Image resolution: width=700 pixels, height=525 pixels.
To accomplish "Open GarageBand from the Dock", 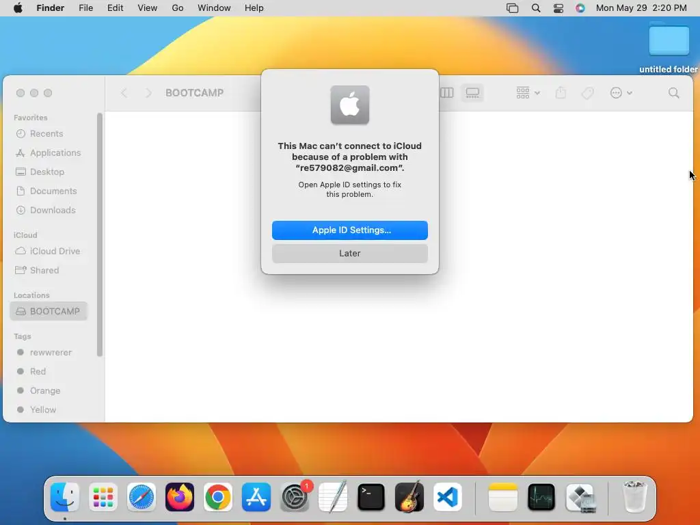I will (x=409, y=497).
